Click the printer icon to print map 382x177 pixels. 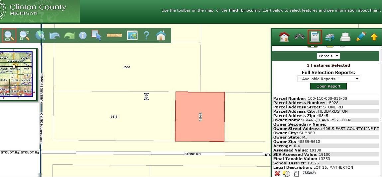(345, 37)
